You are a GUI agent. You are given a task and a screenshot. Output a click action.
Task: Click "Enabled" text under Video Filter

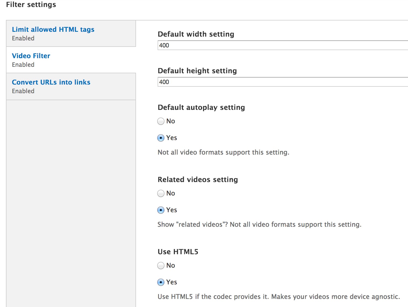(x=23, y=65)
